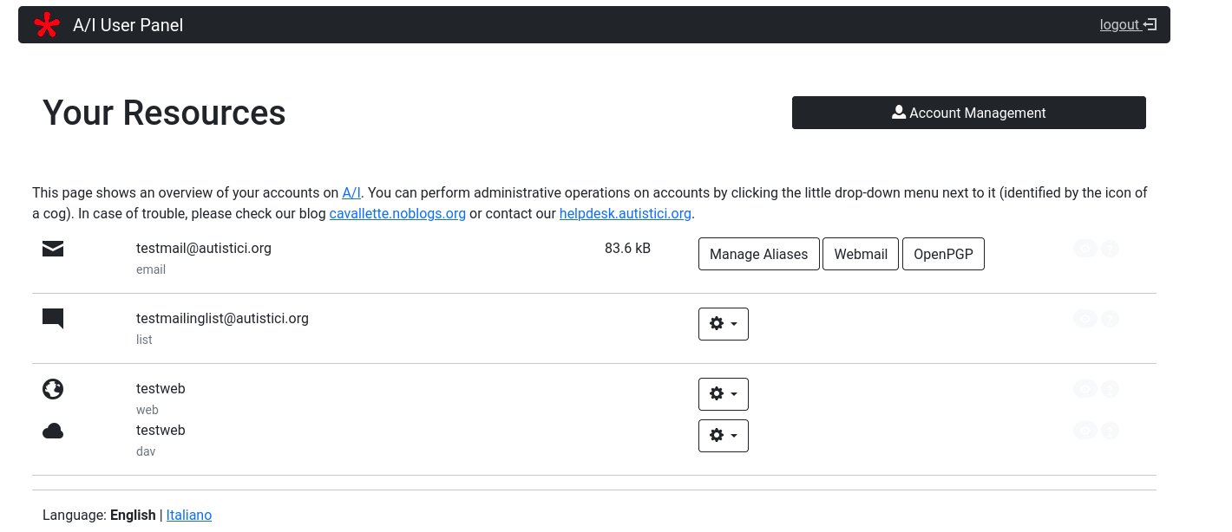This screenshot has width=1232, height=532.
Task: Toggle the faded eye icon in email row
Action: point(1085,250)
